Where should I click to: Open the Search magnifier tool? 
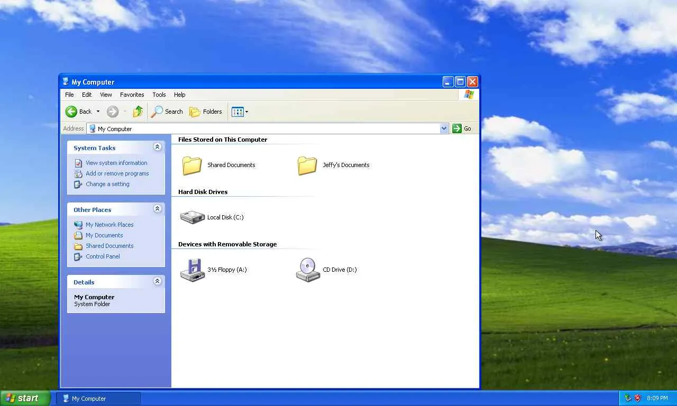click(x=167, y=112)
